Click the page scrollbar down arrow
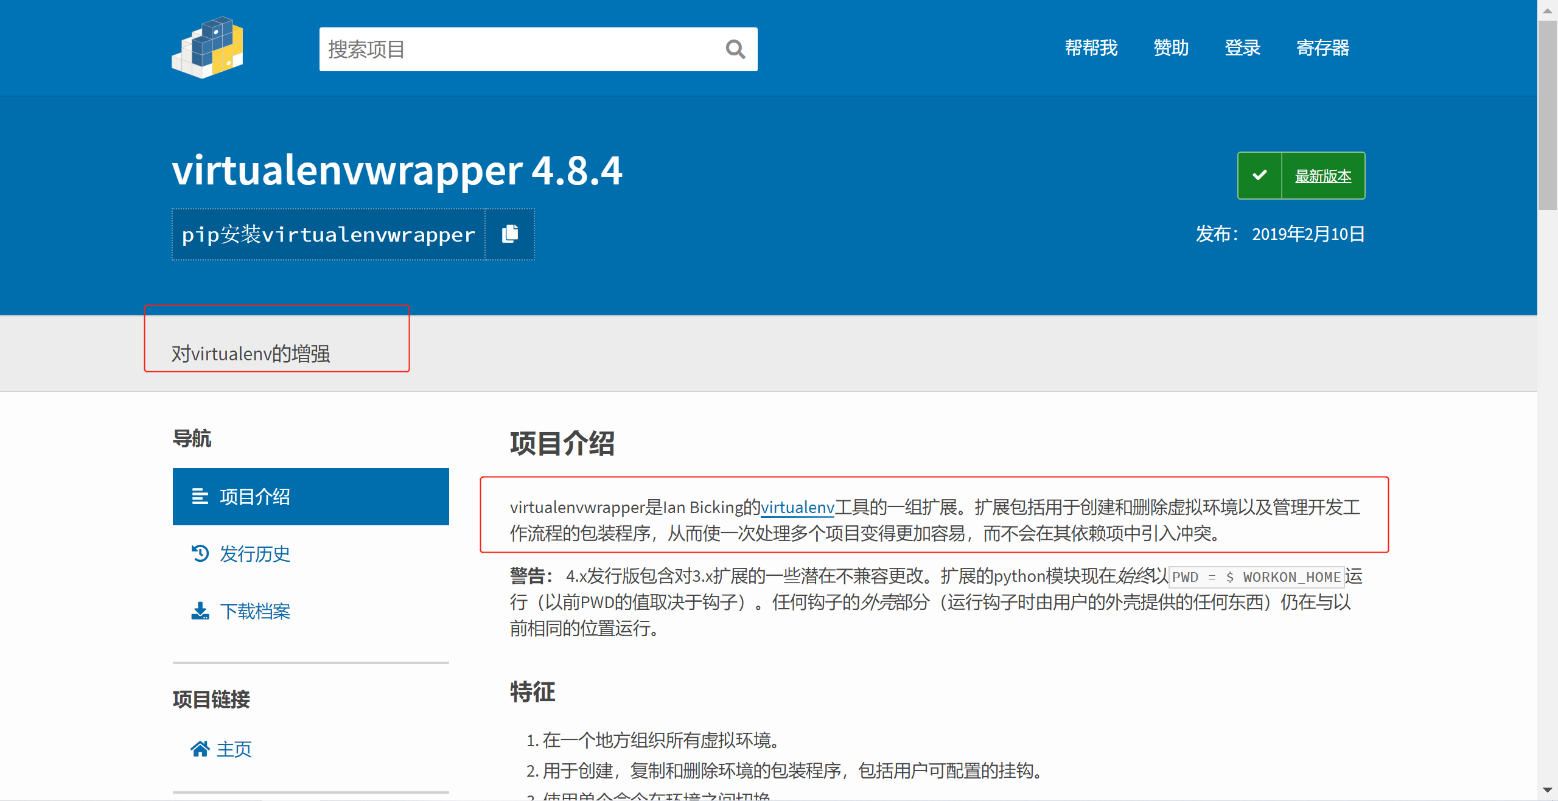1558x801 pixels. point(1548,791)
